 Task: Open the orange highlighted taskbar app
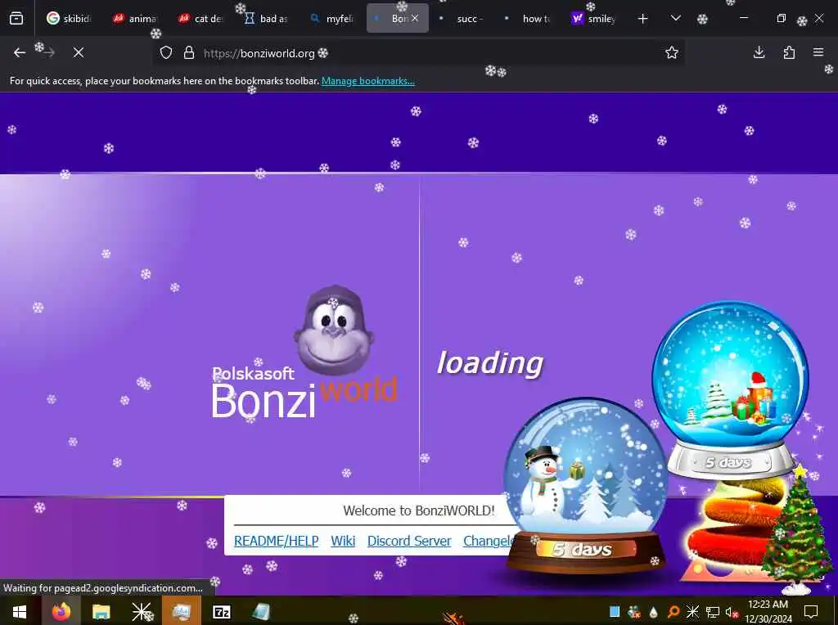tap(182, 611)
